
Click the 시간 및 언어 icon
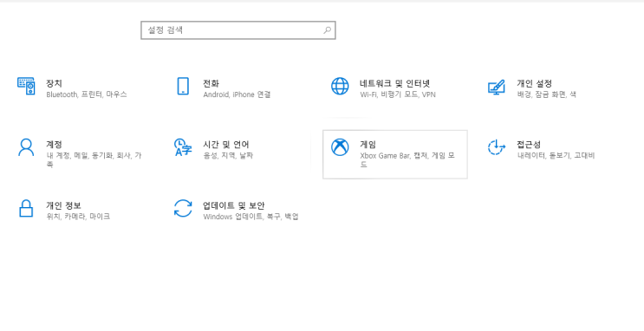pyautogui.click(x=183, y=147)
